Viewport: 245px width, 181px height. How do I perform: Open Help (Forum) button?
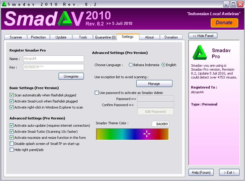(x=201, y=173)
